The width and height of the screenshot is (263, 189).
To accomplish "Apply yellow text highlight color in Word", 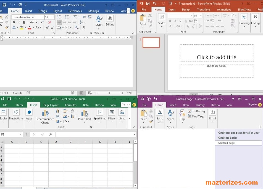I will [22, 28].
